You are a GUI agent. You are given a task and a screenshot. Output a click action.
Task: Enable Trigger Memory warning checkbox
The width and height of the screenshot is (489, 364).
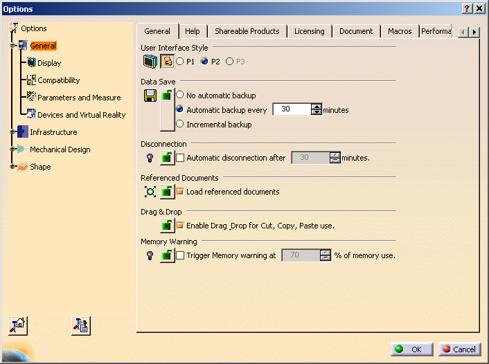coord(180,255)
